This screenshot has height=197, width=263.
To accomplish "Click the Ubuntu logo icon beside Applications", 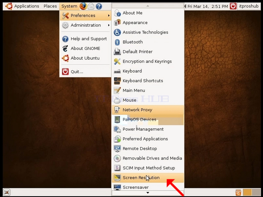I will coord(9,6).
